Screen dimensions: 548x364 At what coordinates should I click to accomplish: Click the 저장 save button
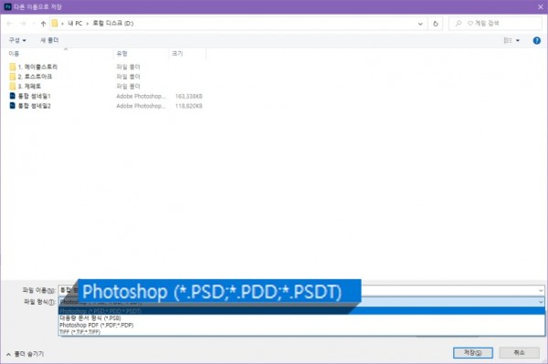pos(473,353)
